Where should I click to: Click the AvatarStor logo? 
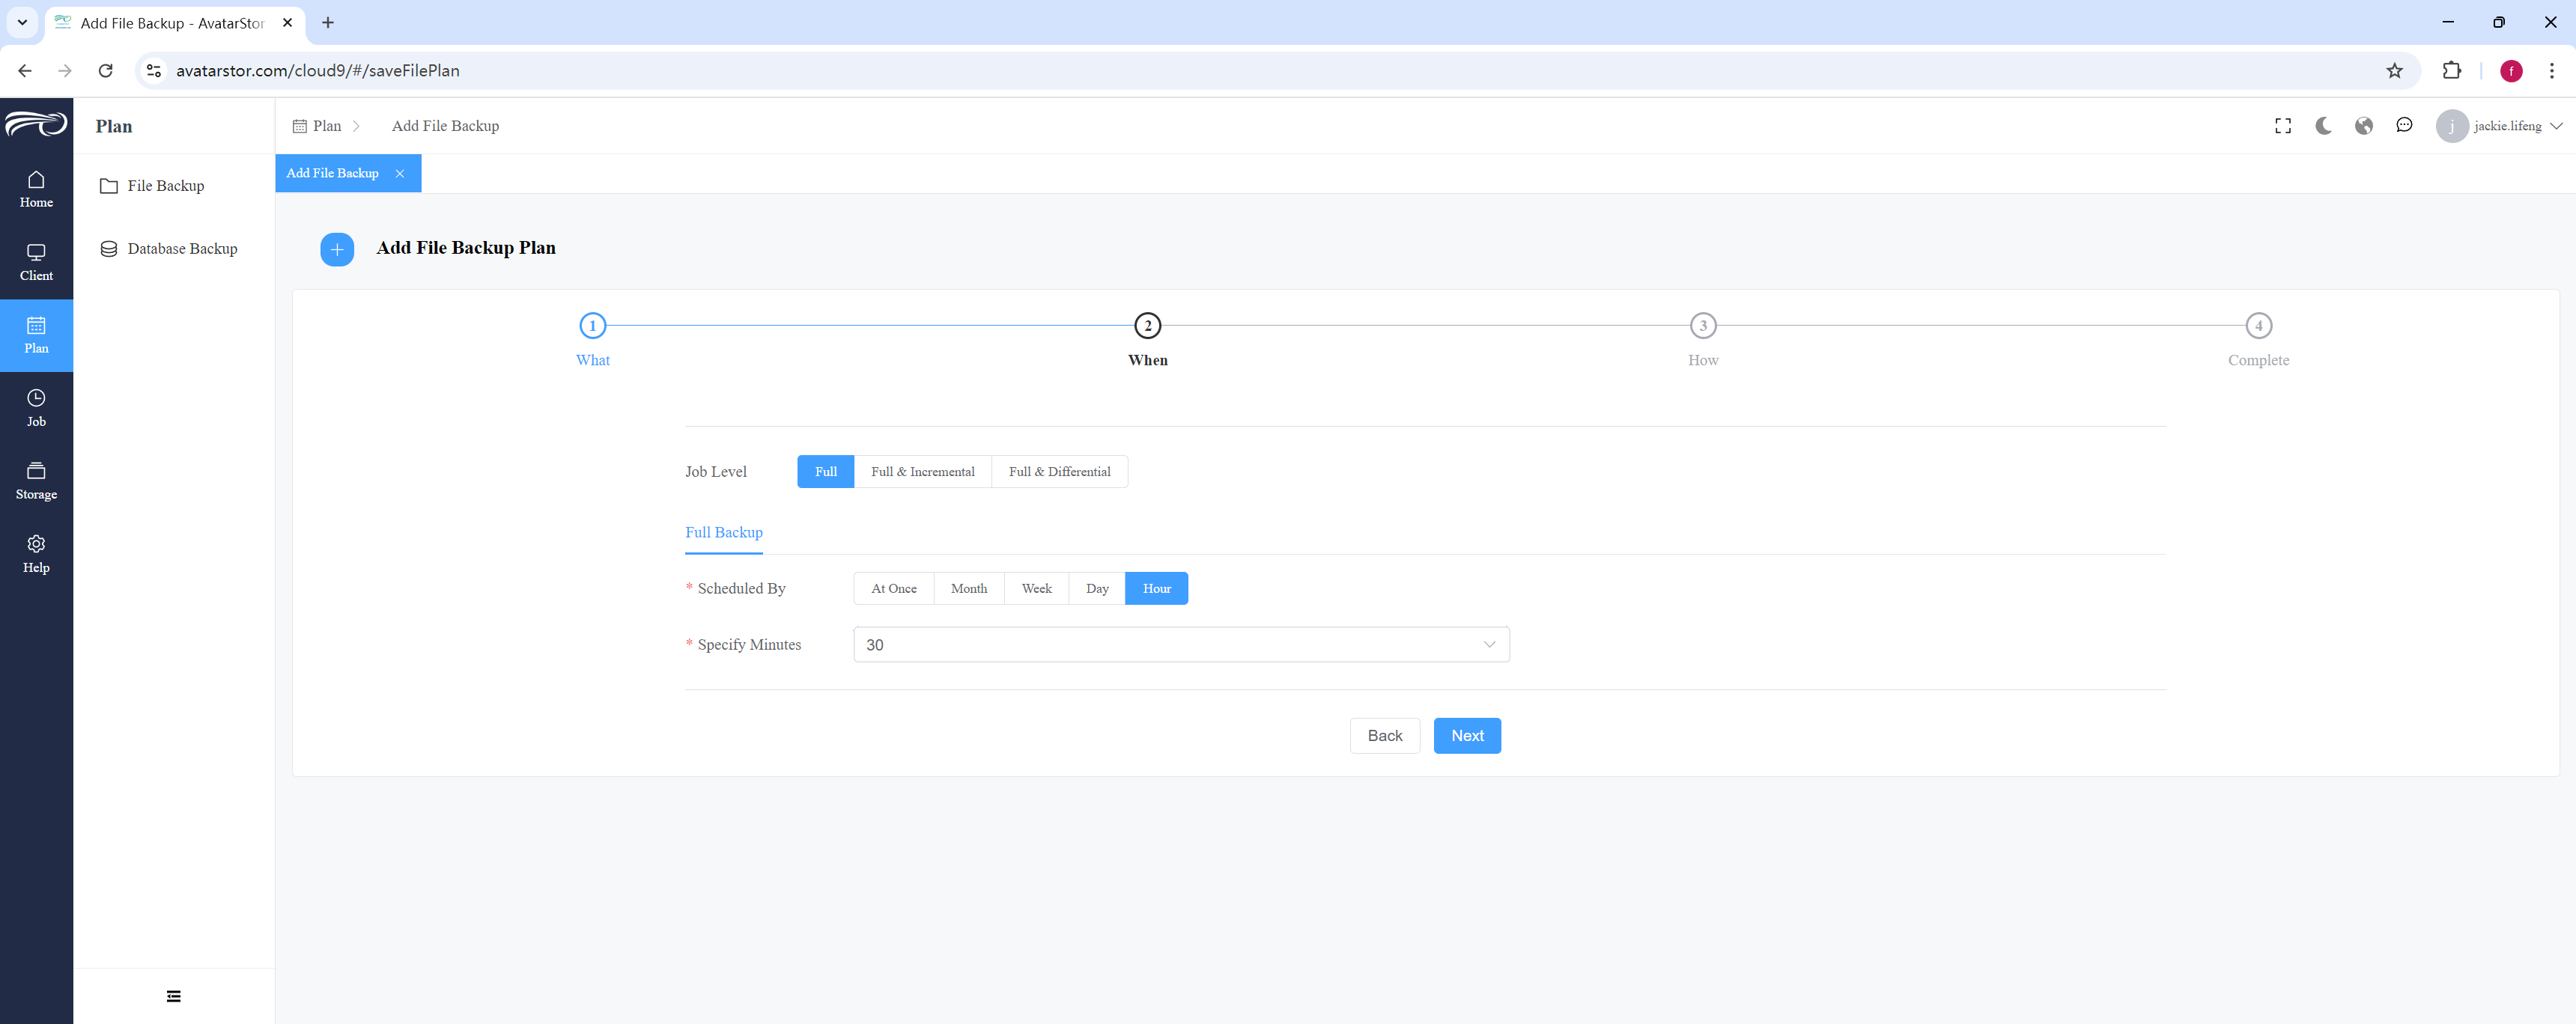pos(36,124)
